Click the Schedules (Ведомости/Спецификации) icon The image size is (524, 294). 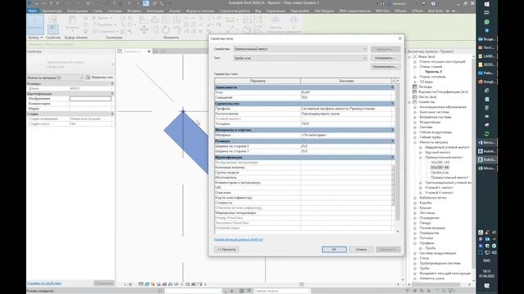(x=415, y=91)
